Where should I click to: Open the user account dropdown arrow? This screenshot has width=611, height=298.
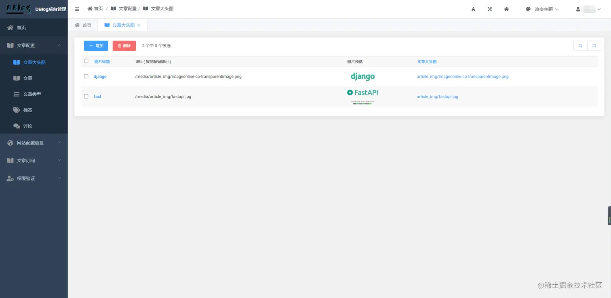tap(599, 9)
